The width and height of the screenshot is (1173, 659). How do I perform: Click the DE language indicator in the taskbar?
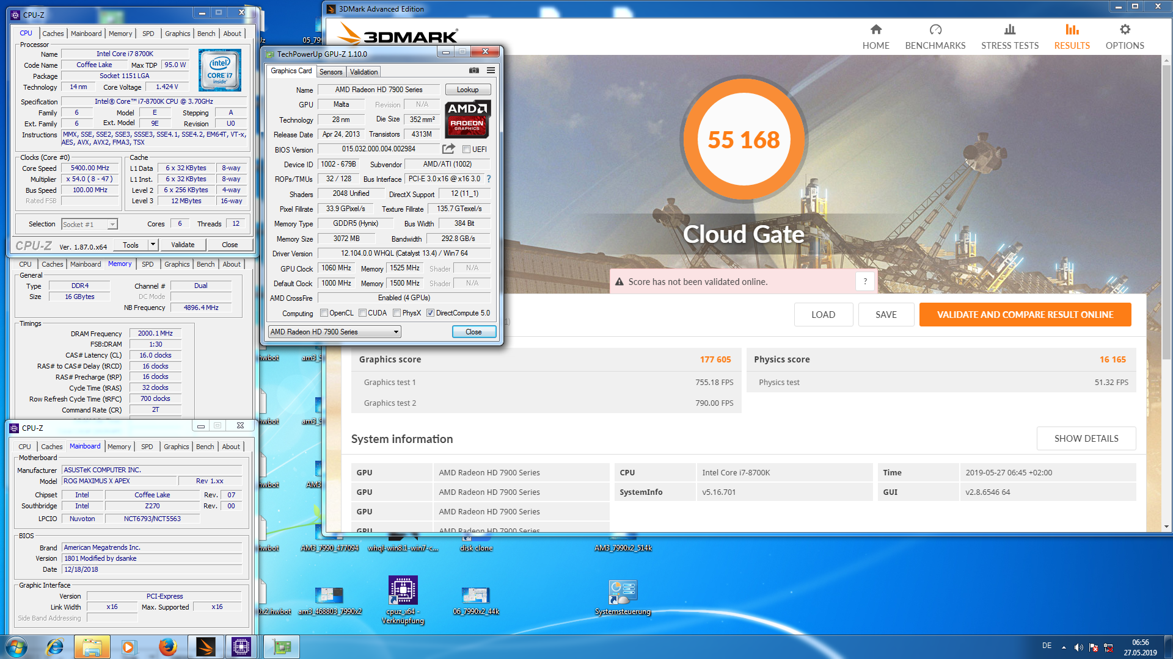pos(1047,646)
